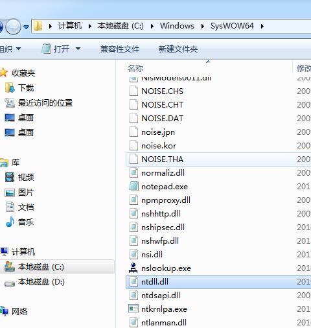Select the file npmproxy.dll
This screenshot has height=328, width=311.
click(166, 200)
